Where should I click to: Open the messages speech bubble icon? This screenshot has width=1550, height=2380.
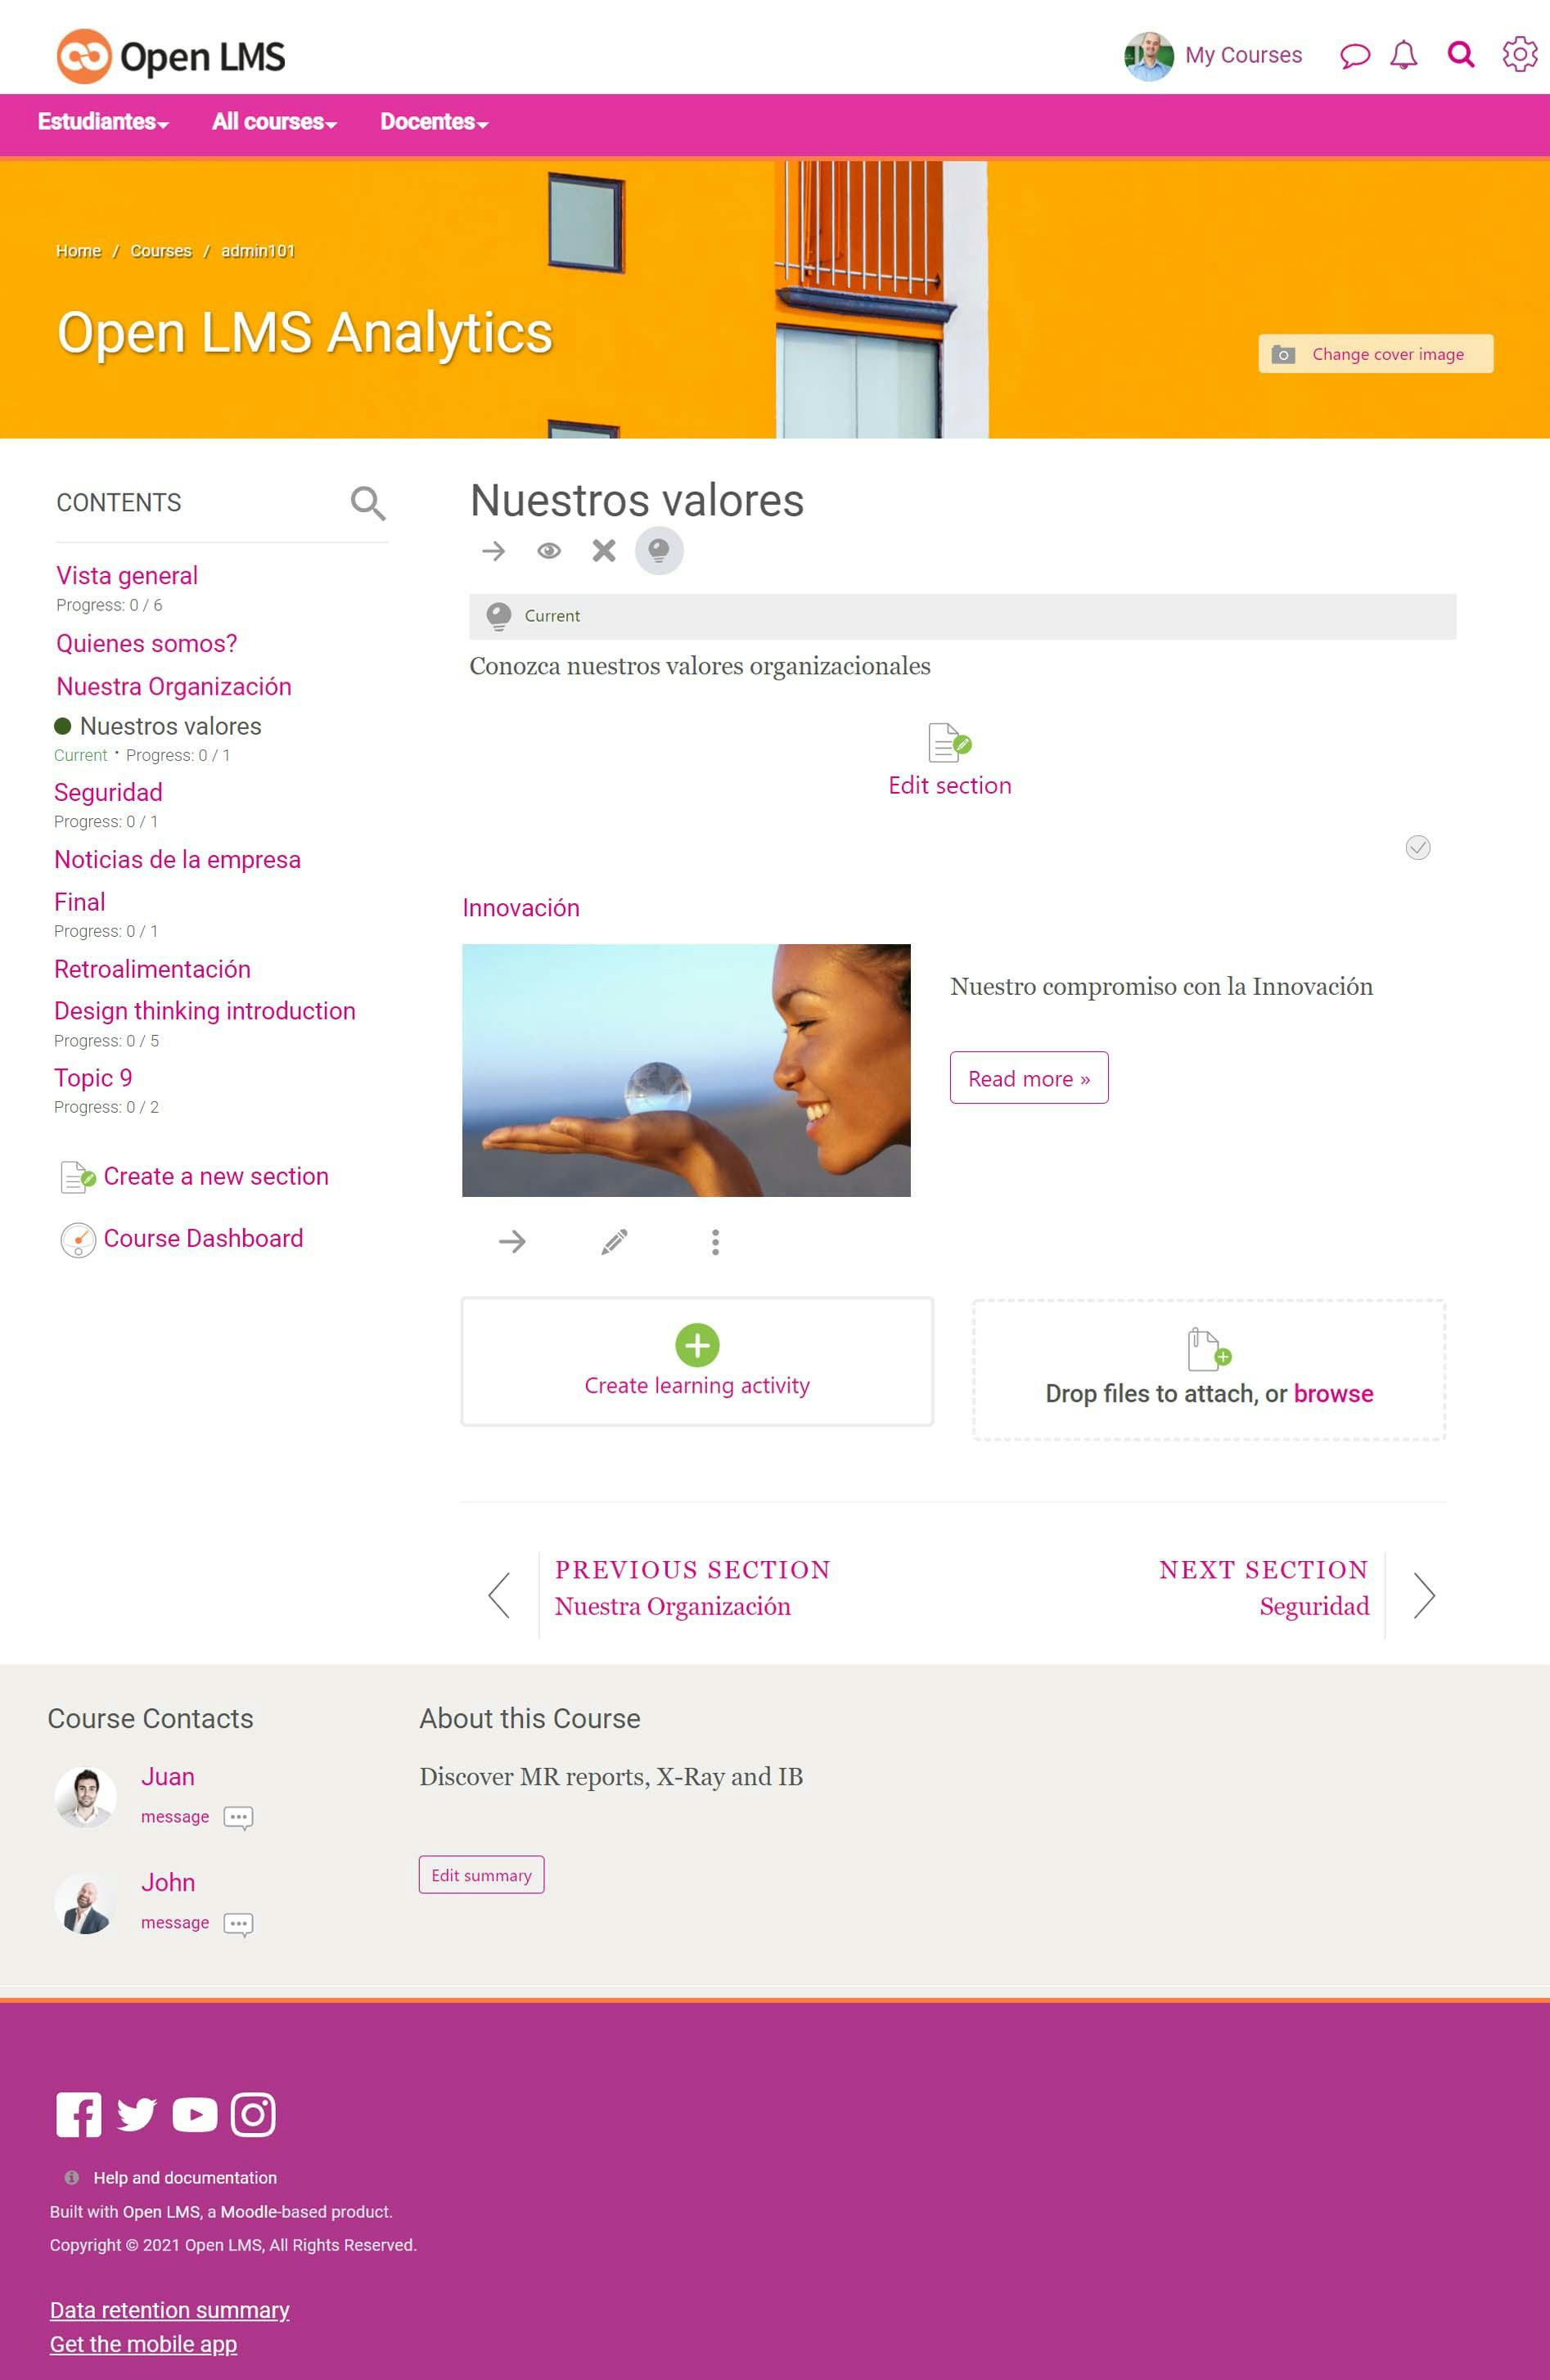tap(1355, 55)
